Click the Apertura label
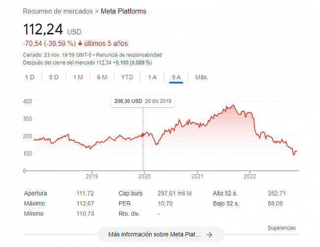 coord(35,193)
